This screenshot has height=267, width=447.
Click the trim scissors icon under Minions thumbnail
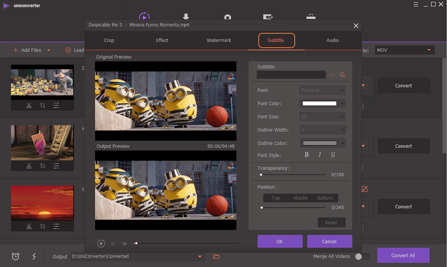pyautogui.click(x=29, y=105)
